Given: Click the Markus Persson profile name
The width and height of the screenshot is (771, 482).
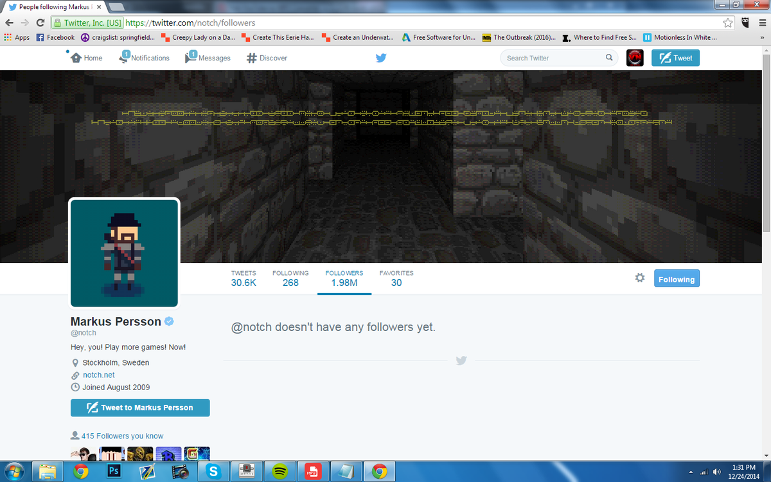Looking at the screenshot, I should [115, 321].
